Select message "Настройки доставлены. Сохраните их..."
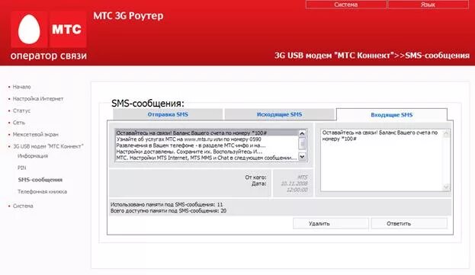Viewport: 475px width, 275px height. coord(207,152)
